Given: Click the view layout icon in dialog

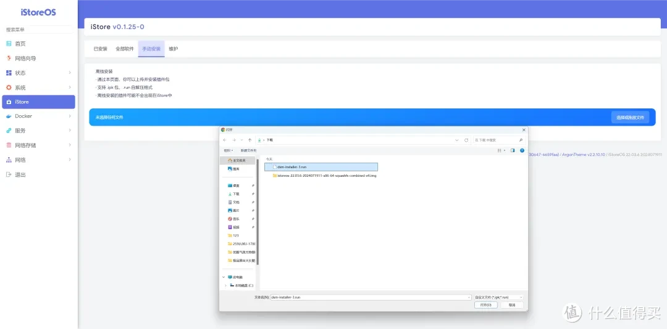Looking at the screenshot, I should [x=500, y=150].
